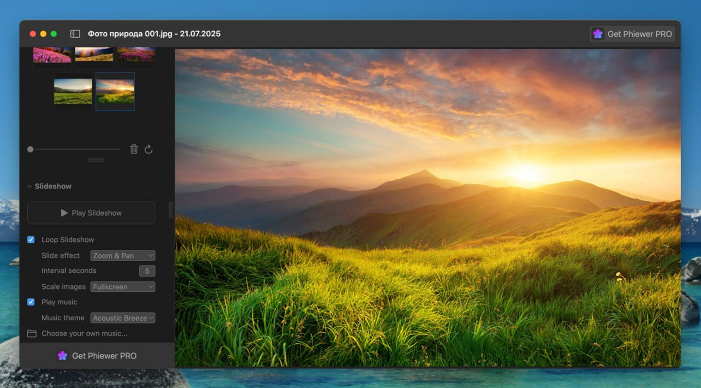The height and width of the screenshot is (388, 701).
Task: Toggle the Loop Slideshow checkbox
Action: (31, 240)
